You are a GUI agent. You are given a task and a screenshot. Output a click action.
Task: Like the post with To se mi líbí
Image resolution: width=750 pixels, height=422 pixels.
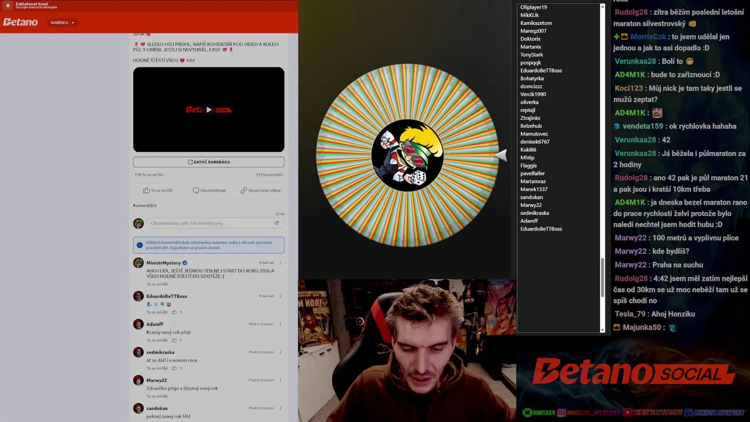(158, 190)
